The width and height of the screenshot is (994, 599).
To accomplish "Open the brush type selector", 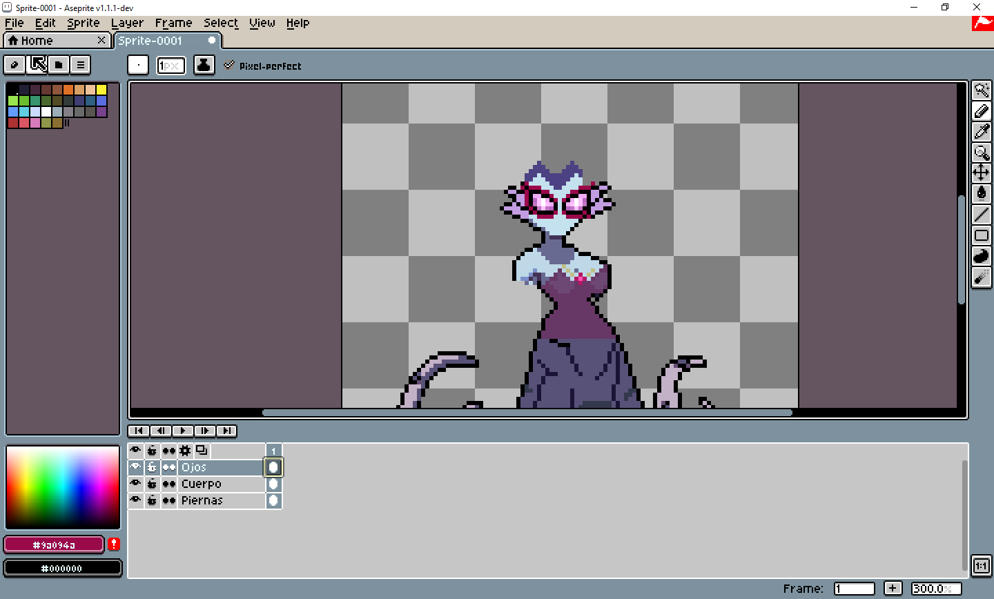I will 138,66.
